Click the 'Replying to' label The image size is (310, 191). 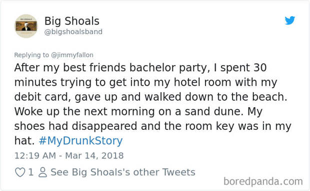click(31, 55)
